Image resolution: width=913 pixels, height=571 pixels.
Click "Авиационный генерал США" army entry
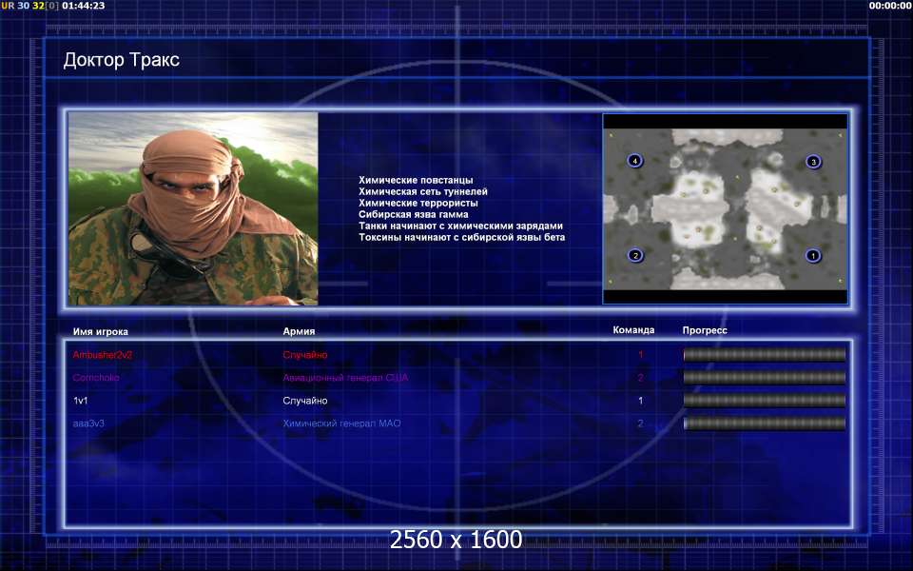click(345, 378)
